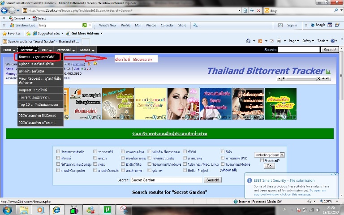Viewport: 344px width, 215px height.
Task: Click the Home icon in command bar
Action: [x=248, y=41]
